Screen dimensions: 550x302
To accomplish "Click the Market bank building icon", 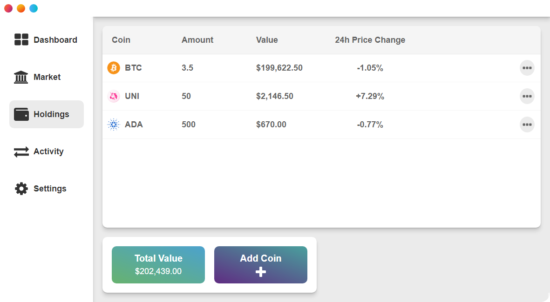I will [21, 77].
